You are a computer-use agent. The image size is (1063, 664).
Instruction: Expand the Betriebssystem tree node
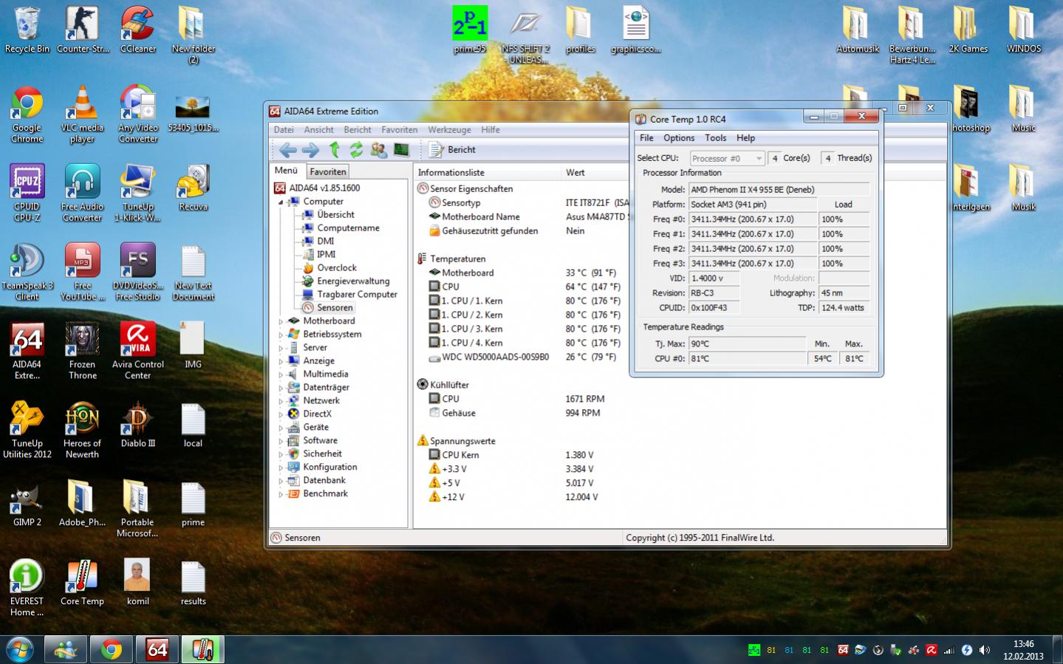click(281, 335)
